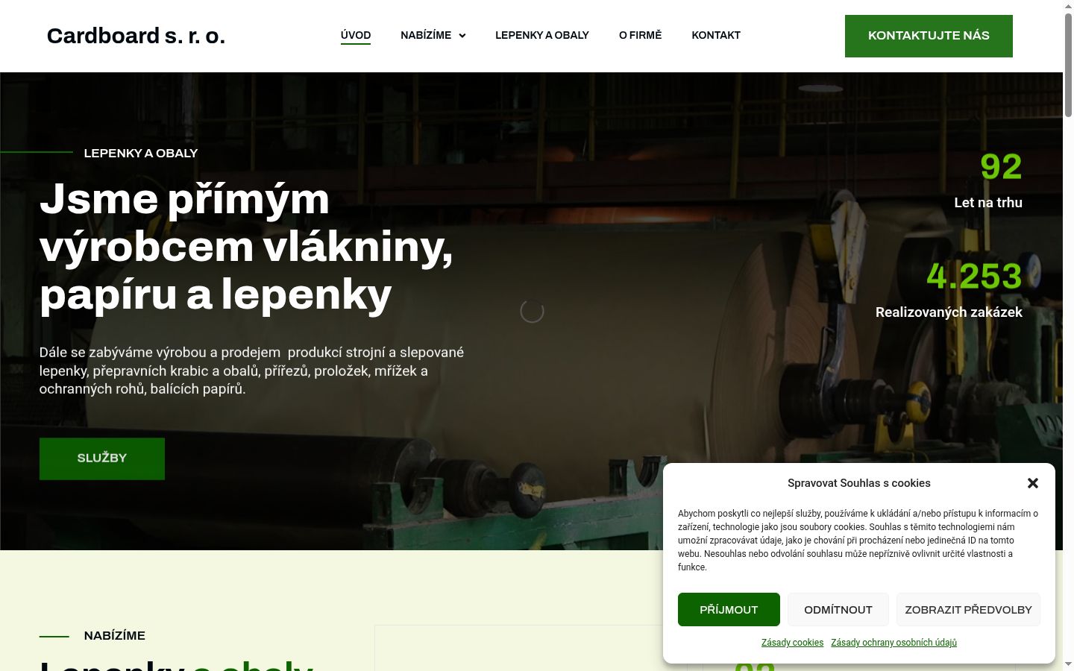Open Zásady ochrany osobních údajů link
The height and width of the screenshot is (671, 1074).
pyautogui.click(x=894, y=643)
